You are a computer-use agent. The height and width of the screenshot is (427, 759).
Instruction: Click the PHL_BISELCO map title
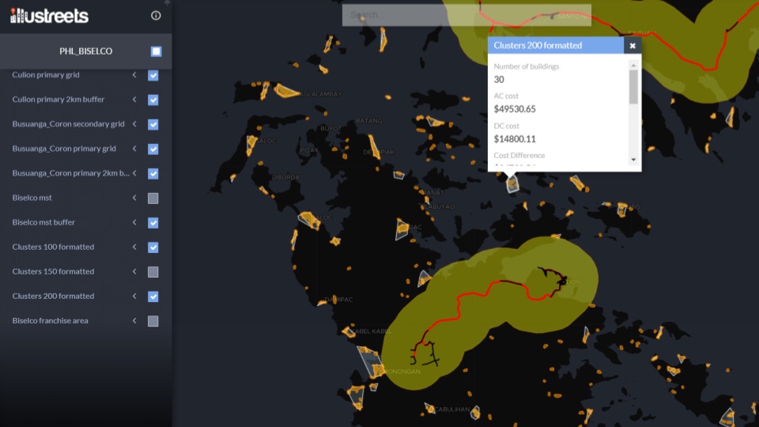[x=85, y=51]
